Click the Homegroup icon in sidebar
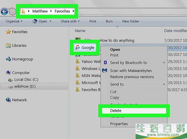 (x=8, y=59)
